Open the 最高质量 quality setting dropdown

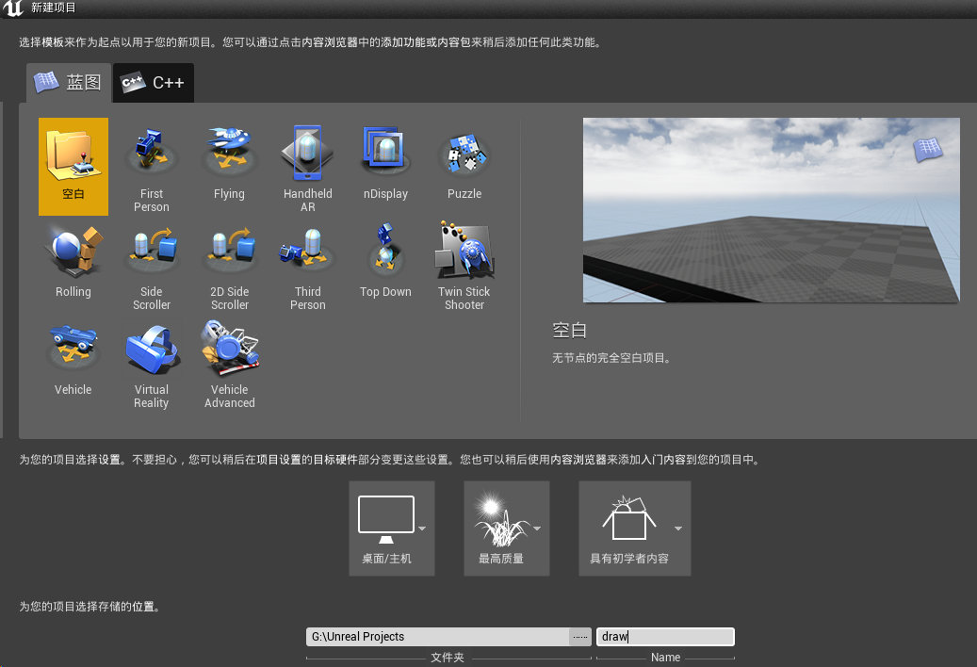point(536,529)
